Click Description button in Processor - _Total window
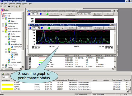The image size is (132, 96). coord(97,14)
